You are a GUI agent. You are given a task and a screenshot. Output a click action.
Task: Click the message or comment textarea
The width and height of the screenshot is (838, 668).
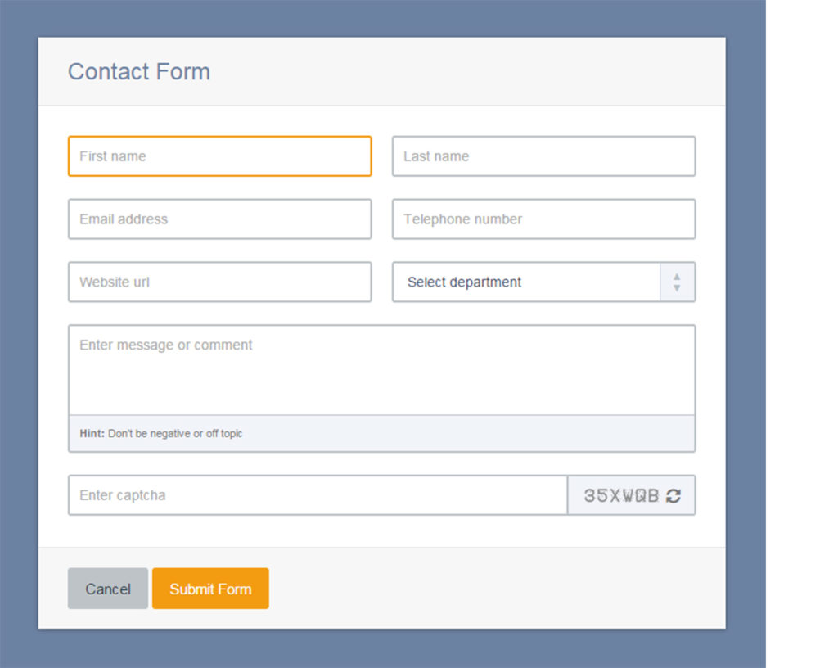[x=381, y=370]
